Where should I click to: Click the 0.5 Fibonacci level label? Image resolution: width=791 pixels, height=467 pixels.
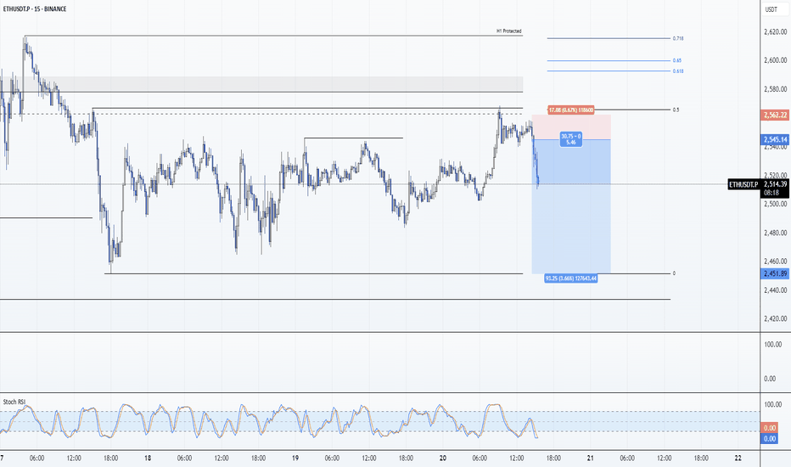click(x=676, y=110)
